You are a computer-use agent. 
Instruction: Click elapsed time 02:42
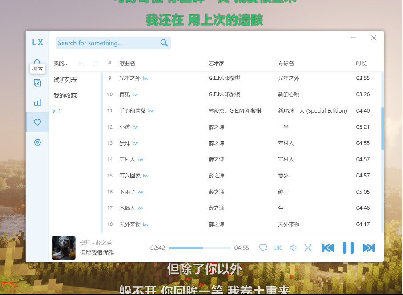tap(157, 248)
